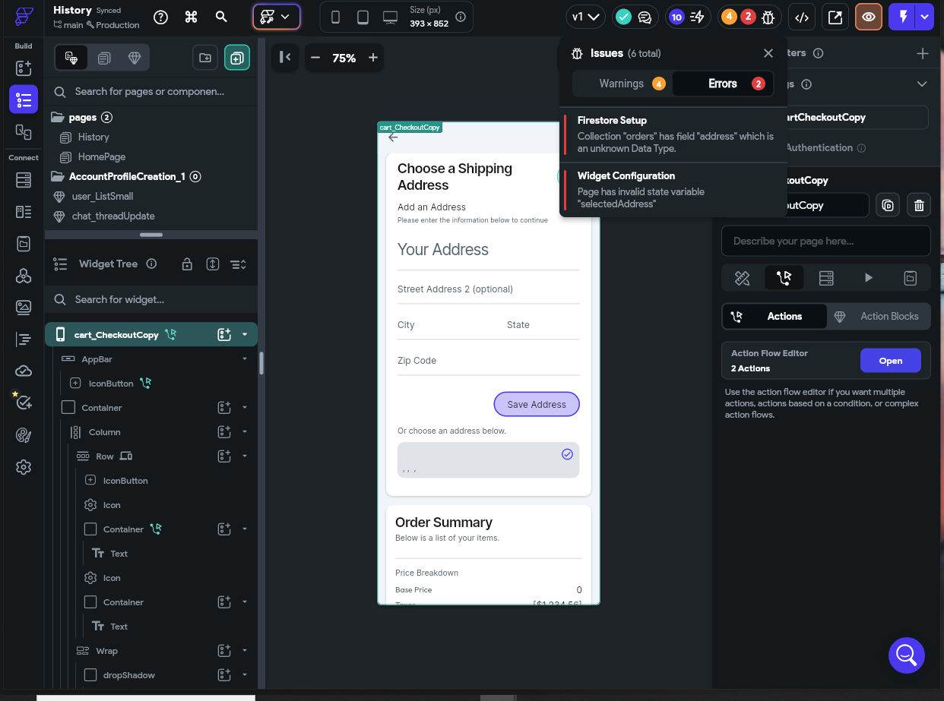Close the Issues panel

768,53
